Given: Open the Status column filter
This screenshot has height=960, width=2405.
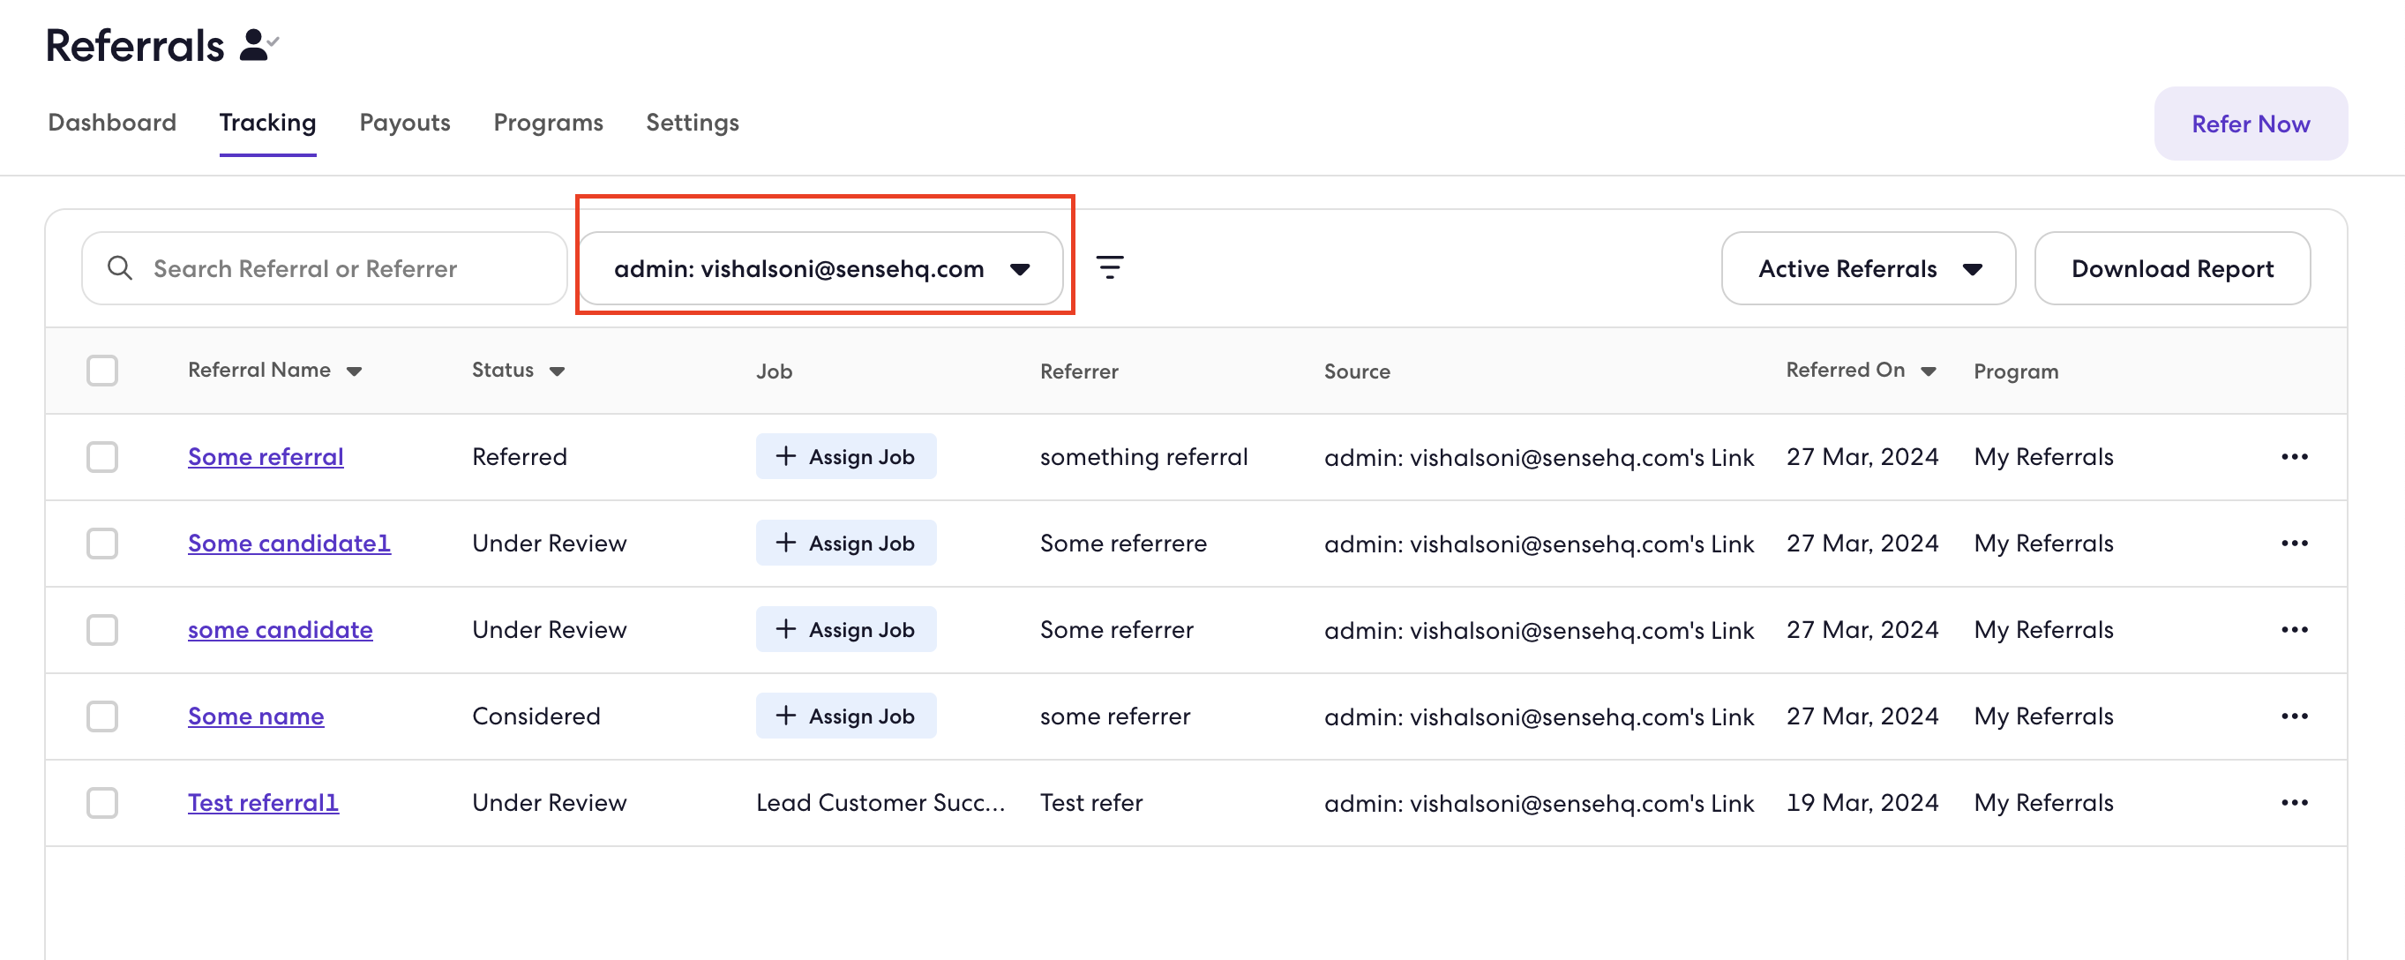Looking at the screenshot, I should click(518, 371).
